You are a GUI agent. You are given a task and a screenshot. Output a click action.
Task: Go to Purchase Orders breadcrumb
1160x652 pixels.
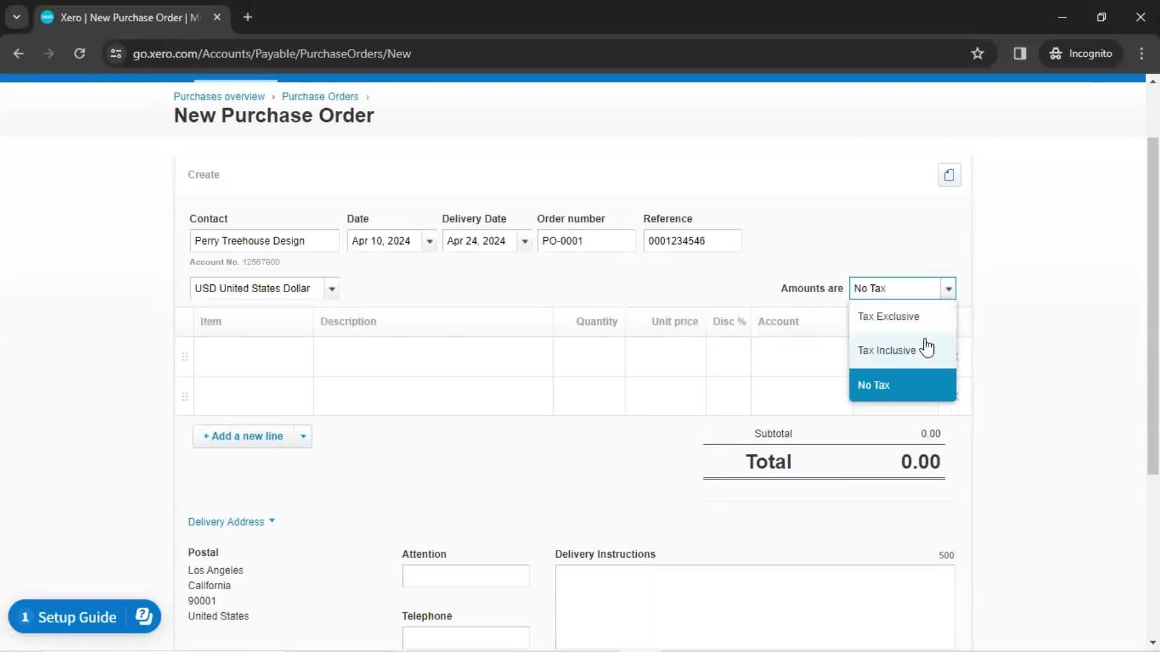[320, 97]
